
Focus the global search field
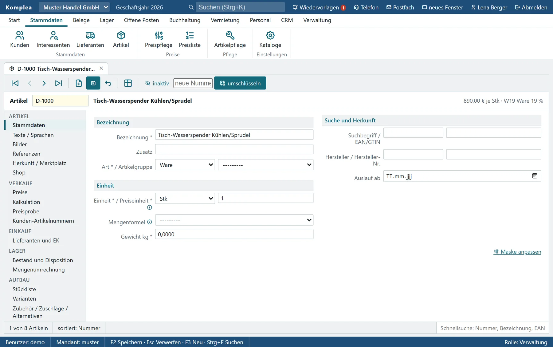[x=240, y=7]
